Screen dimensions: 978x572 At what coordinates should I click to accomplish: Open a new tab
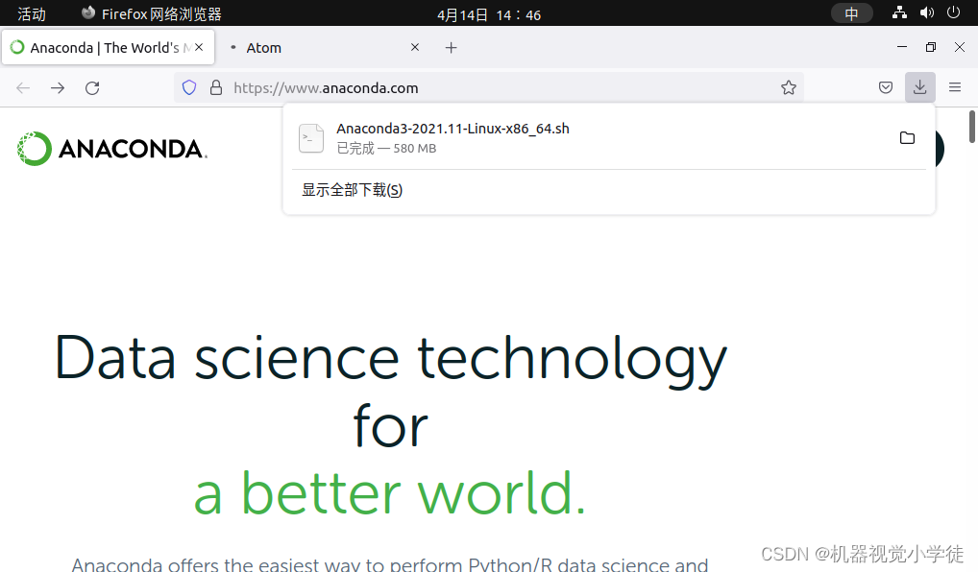(451, 47)
